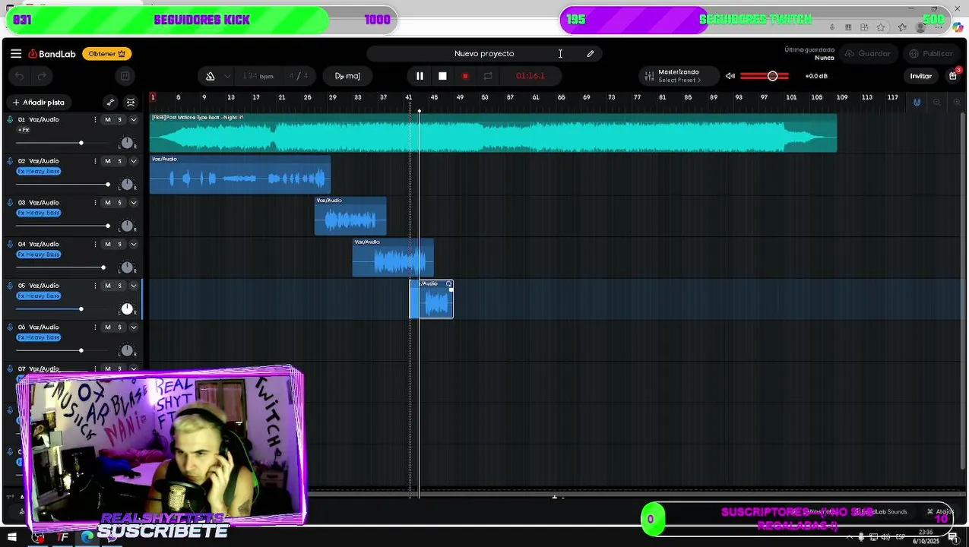Start recording with the red record button
This screenshot has width=969, height=547.
click(x=465, y=76)
